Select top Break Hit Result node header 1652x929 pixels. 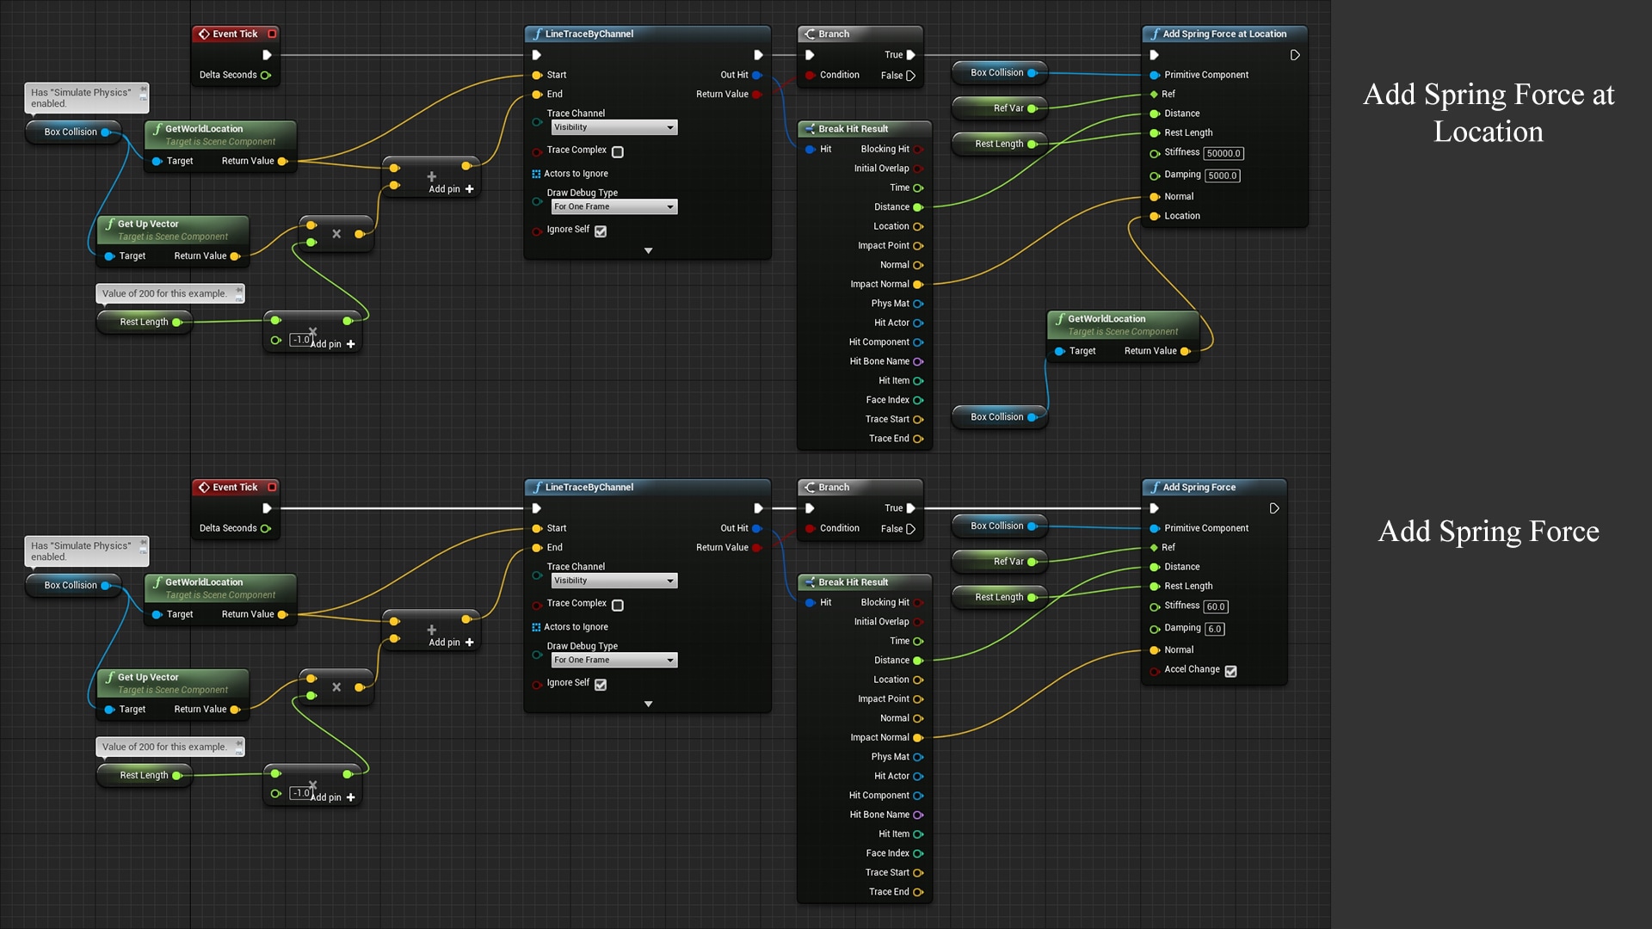pyautogui.click(x=853, y=129)
